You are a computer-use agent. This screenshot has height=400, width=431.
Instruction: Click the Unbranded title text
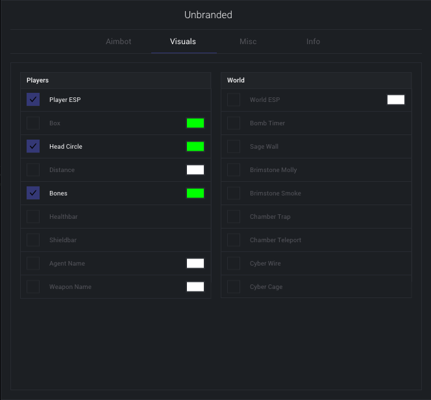[x=208, y=14]
